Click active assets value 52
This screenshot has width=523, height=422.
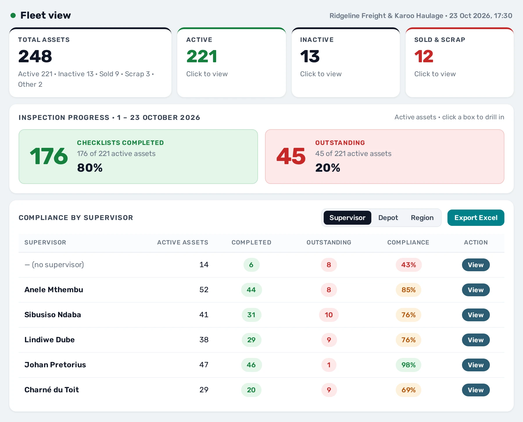click(x=204, y=290)
